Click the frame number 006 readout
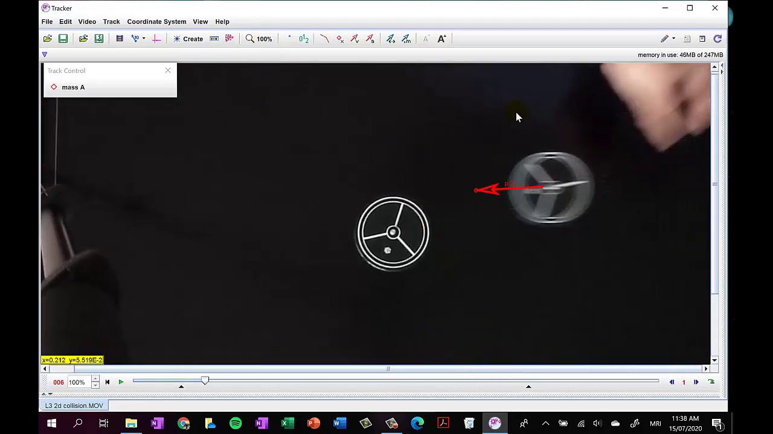 (59, 382)
